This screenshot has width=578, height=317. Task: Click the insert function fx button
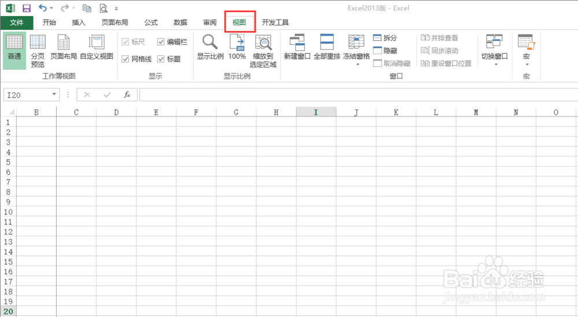tap(127, 95)
